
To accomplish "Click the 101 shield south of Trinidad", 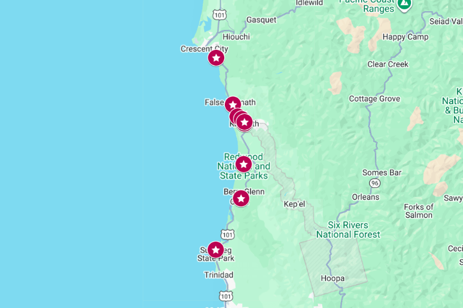I will pos(226,296).
